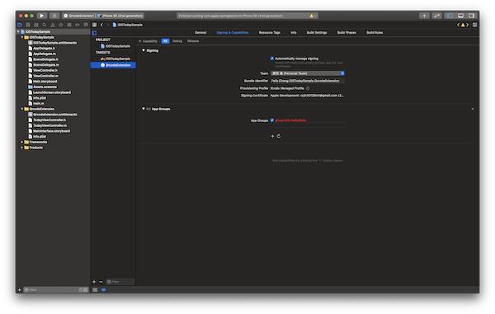Open the iPhone SE device destination selector

coord(120,16)
